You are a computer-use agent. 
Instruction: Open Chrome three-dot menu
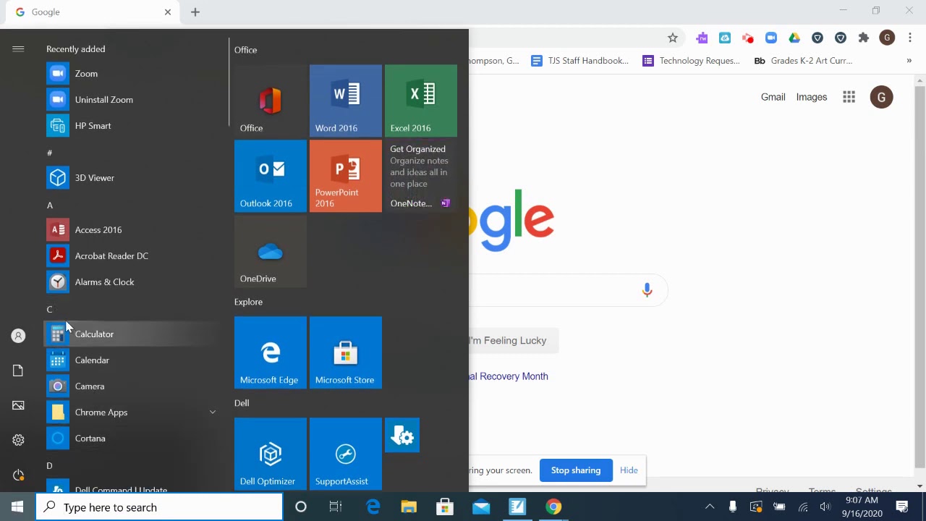[910, 38]
